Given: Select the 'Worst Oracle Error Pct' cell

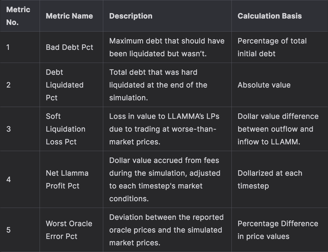Looking at the screenshot, I should coord(69,230).
